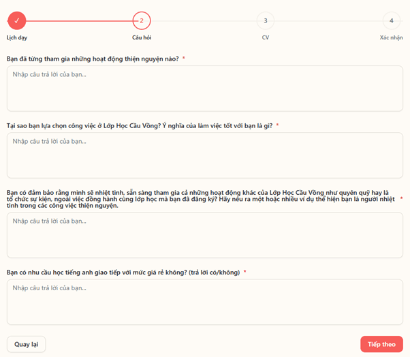The height and width of the screenshot is (357, 410).
Task: Click question text 'Tại sao bạn lựa chọn công việc ở Lớp Học Cầu Vồng?'
Action: pyautogui.click(x=84, y=126)
